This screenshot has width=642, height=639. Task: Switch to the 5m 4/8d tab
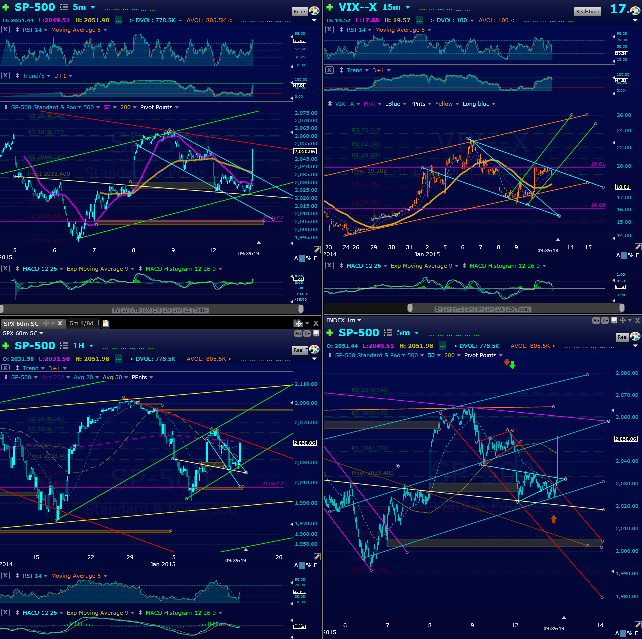click(82, 323)
